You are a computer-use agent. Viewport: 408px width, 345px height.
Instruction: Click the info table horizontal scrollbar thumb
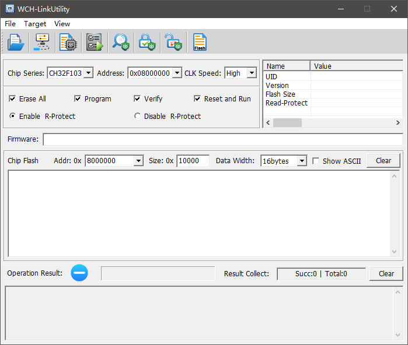pos(287,122)
